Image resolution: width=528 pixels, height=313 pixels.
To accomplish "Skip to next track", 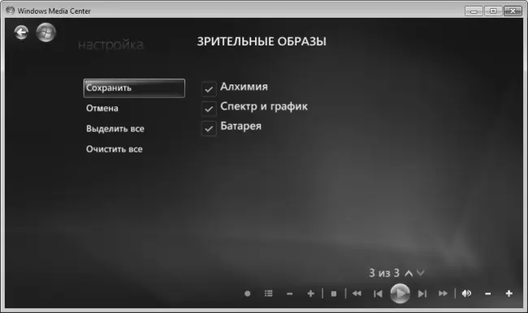I will (x=422, y=294).
